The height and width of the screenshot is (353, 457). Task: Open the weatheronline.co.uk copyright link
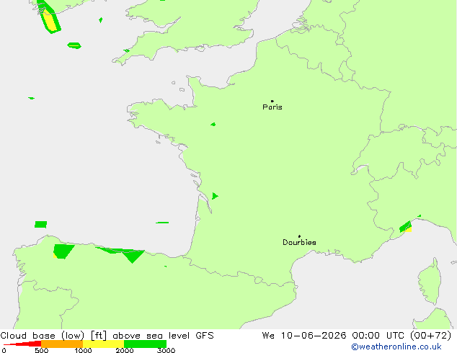tap(396, 347)
